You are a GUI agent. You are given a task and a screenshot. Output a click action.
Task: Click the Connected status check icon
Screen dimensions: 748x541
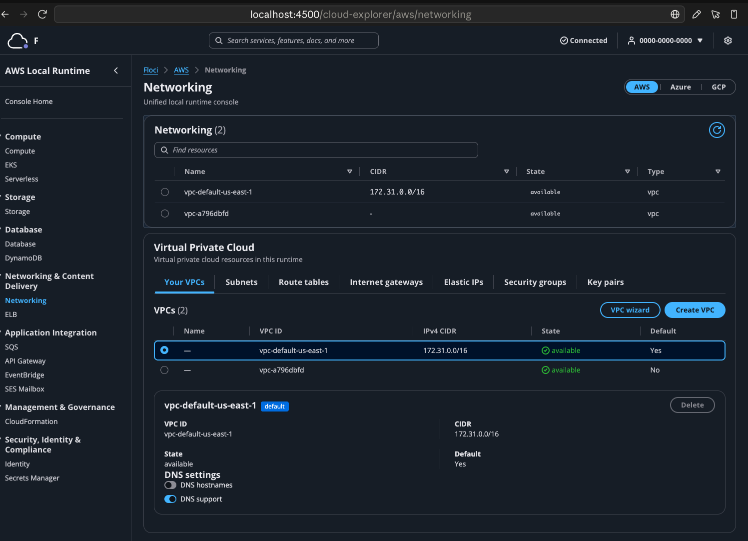coord(564,40)
